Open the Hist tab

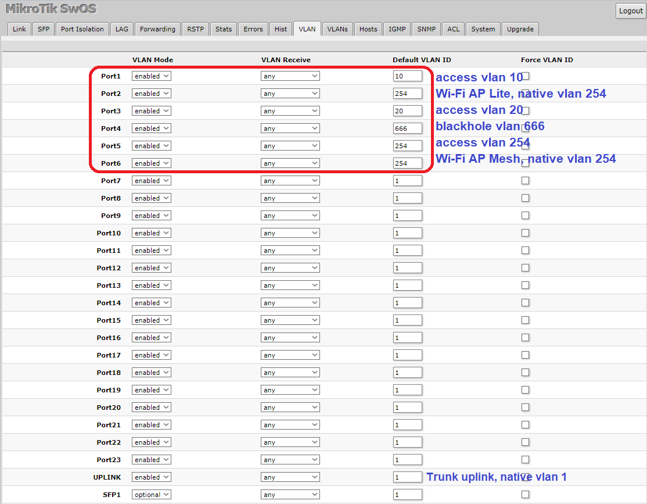(281, 29)
